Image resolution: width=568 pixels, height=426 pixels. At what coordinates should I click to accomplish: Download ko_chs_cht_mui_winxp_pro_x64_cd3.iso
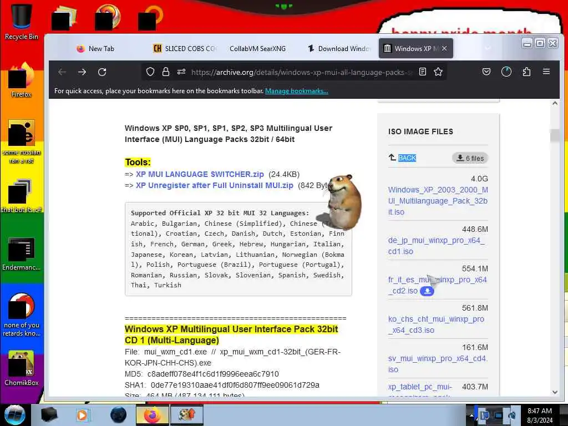(436, 324)
